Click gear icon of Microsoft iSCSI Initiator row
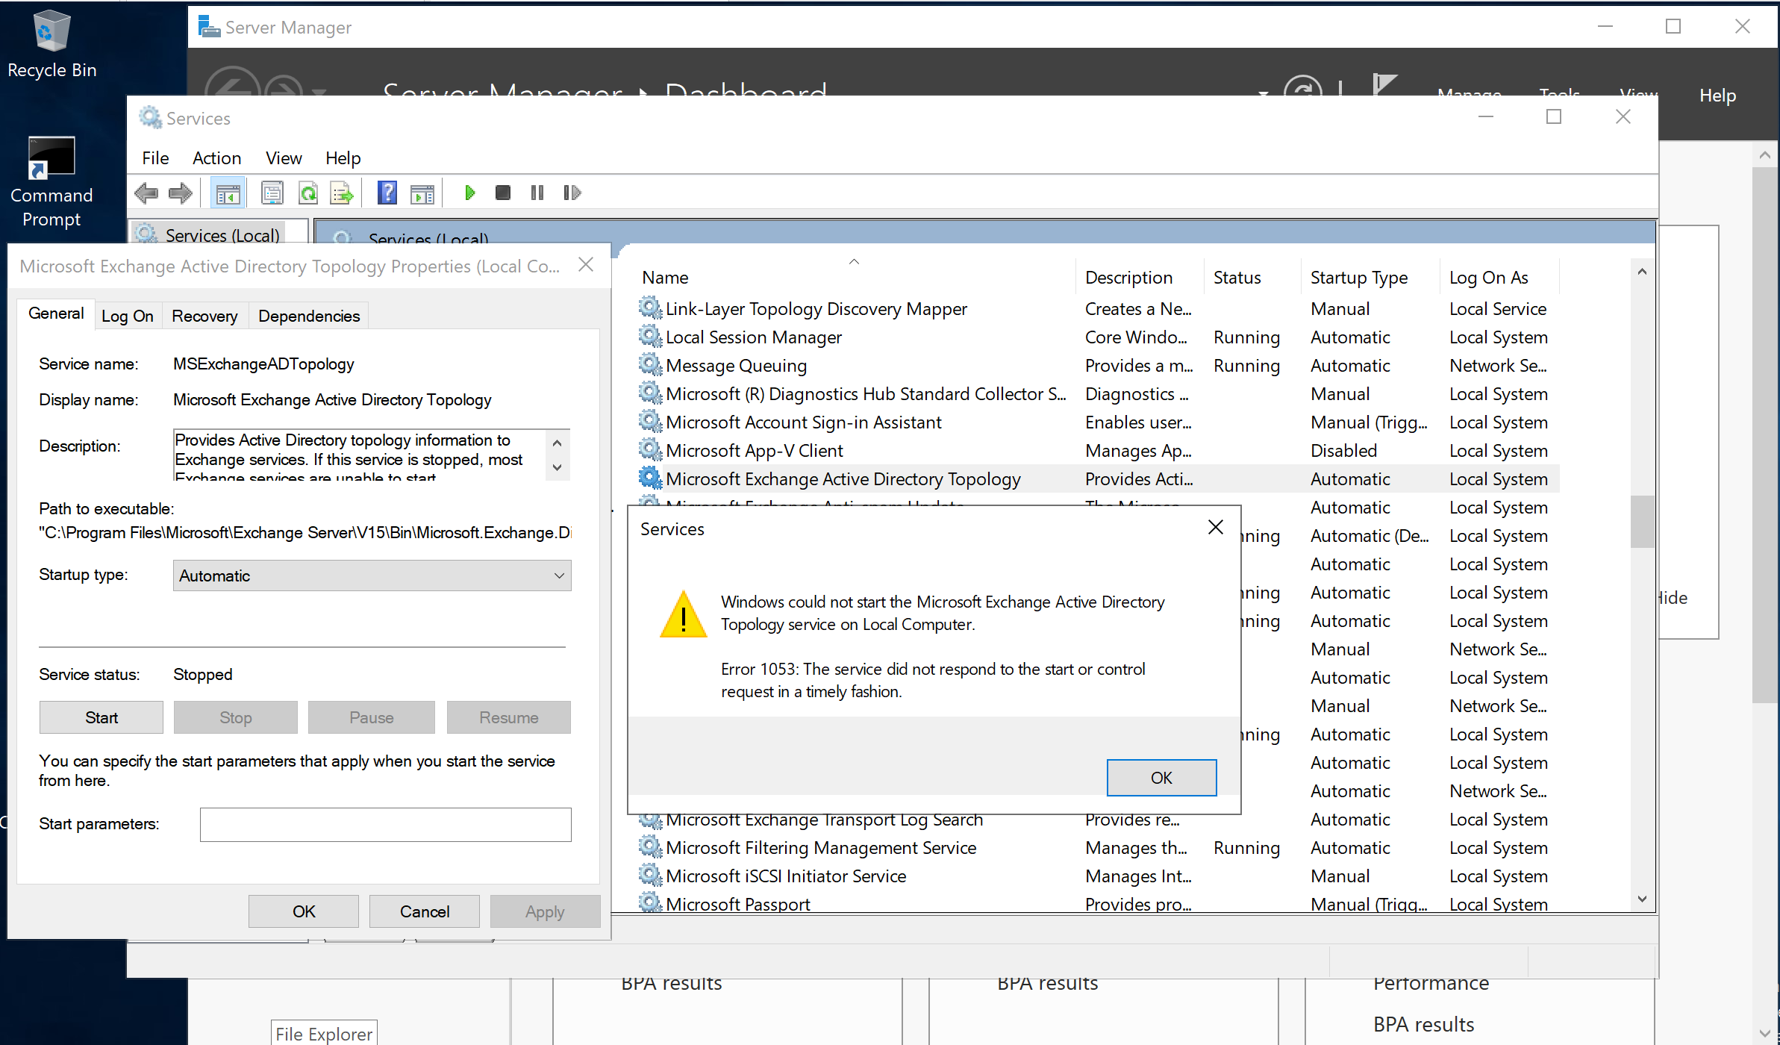Screen dimensions: 1780x1045 pos(651,876)
